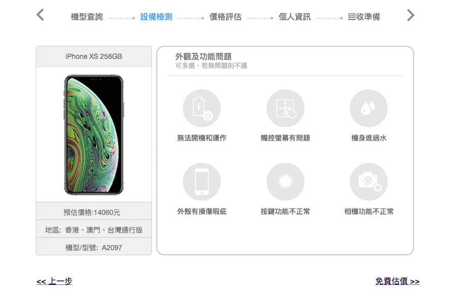Go to the 回收準備 step
Viewport: 457px width, 297px height.
tap(364, 17)
